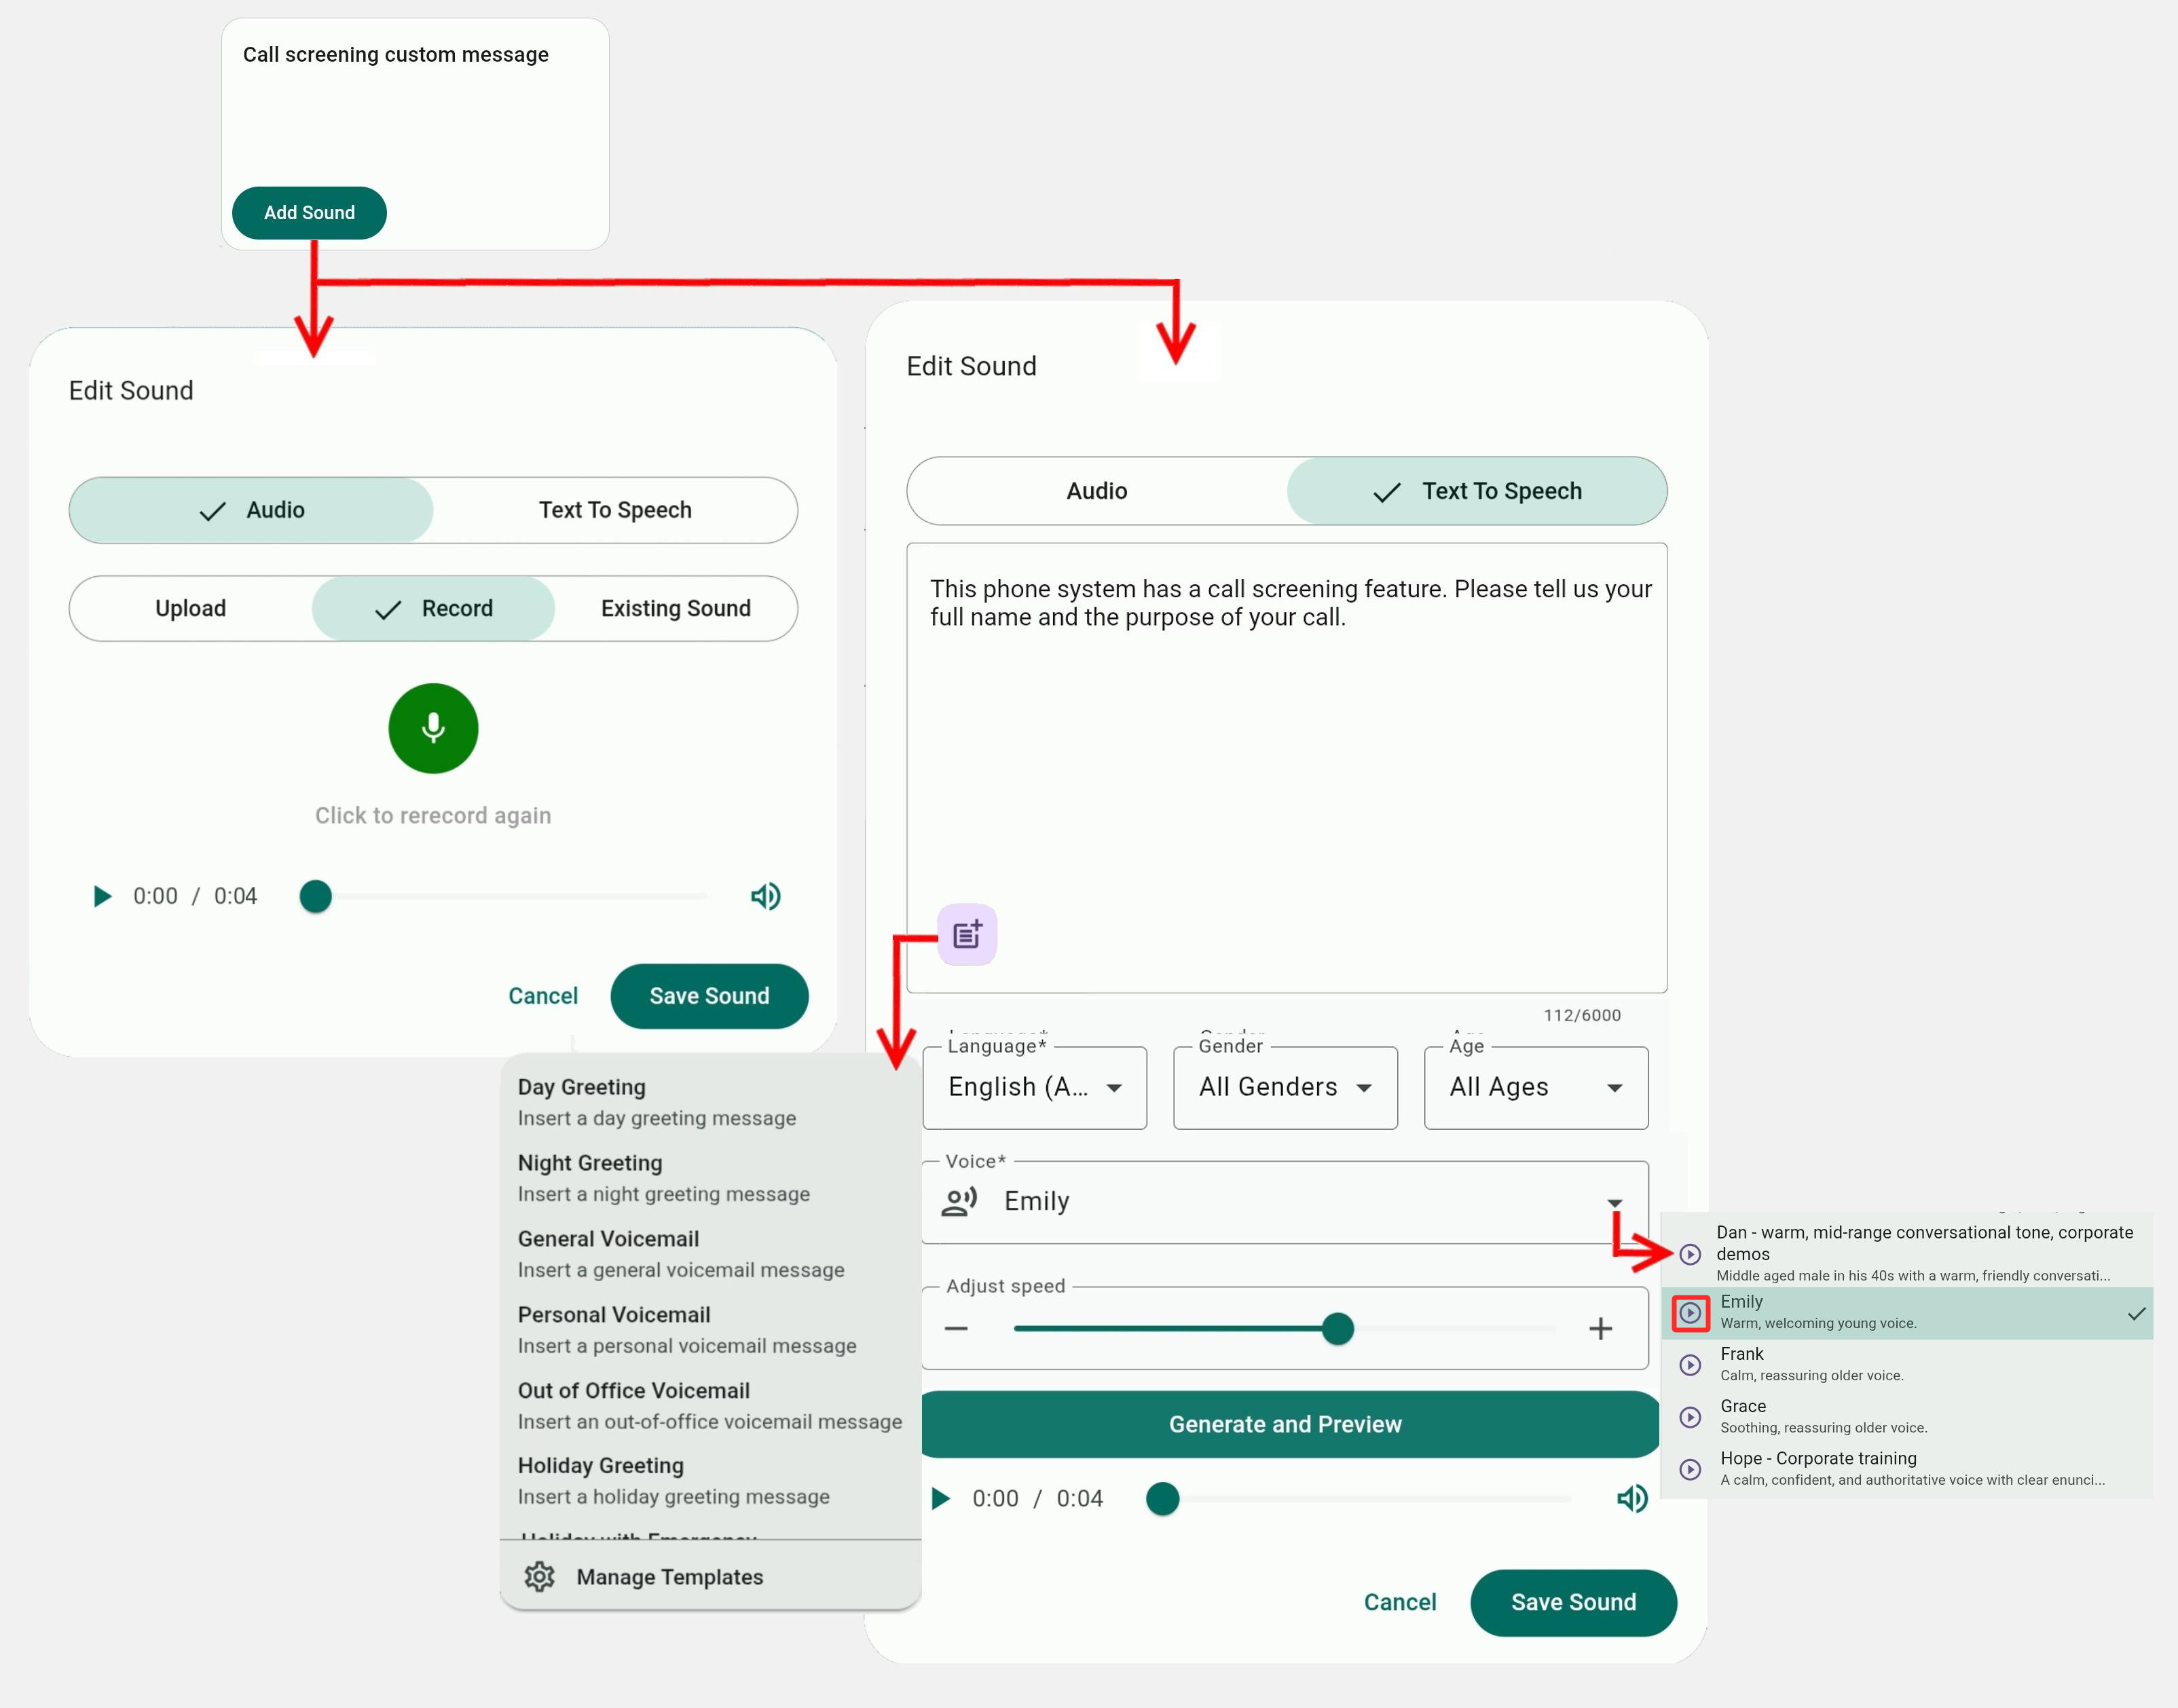This screenshot has height=1708, width=2178.
Task: Click the Manage Templates gear icon
Action: click(x=539, y=1577)
